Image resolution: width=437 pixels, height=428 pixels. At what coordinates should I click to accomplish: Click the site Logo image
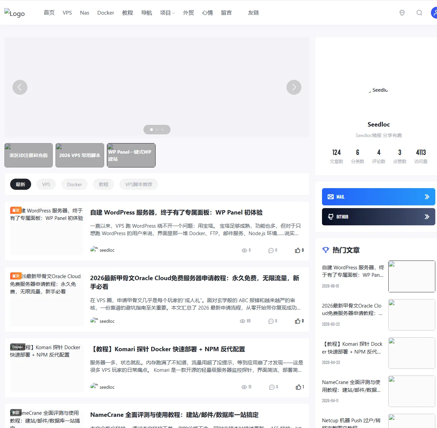[15, 13]
